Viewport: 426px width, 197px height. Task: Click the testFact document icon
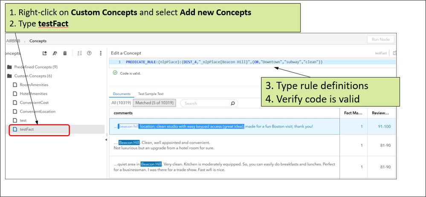point(15,129)
